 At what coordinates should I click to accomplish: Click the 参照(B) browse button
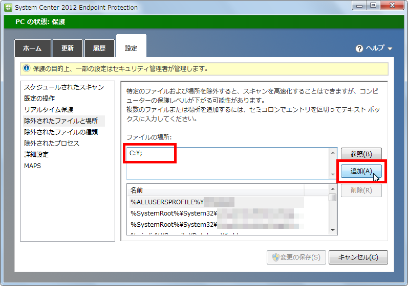pos(361,154)
